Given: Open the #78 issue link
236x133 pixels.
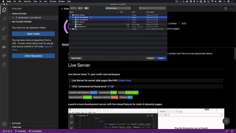Looking at the screenshot, I should coord(110,86).
